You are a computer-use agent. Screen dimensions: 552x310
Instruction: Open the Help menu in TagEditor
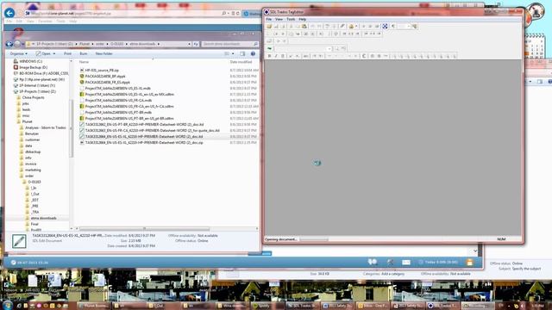point(302,19)
